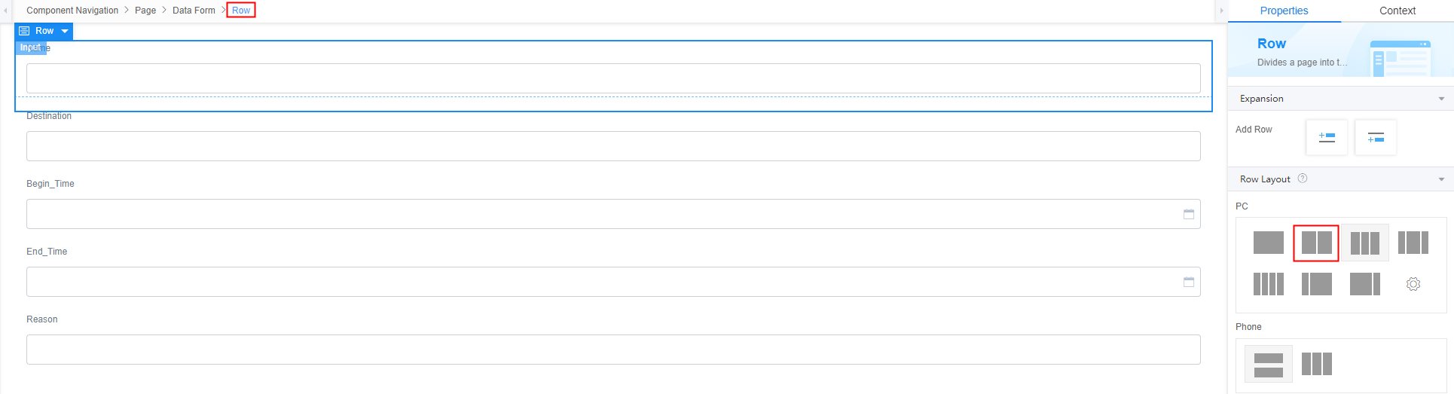Open custom row layout gear settings
Screen dimensions: 1454x394
1413,284
